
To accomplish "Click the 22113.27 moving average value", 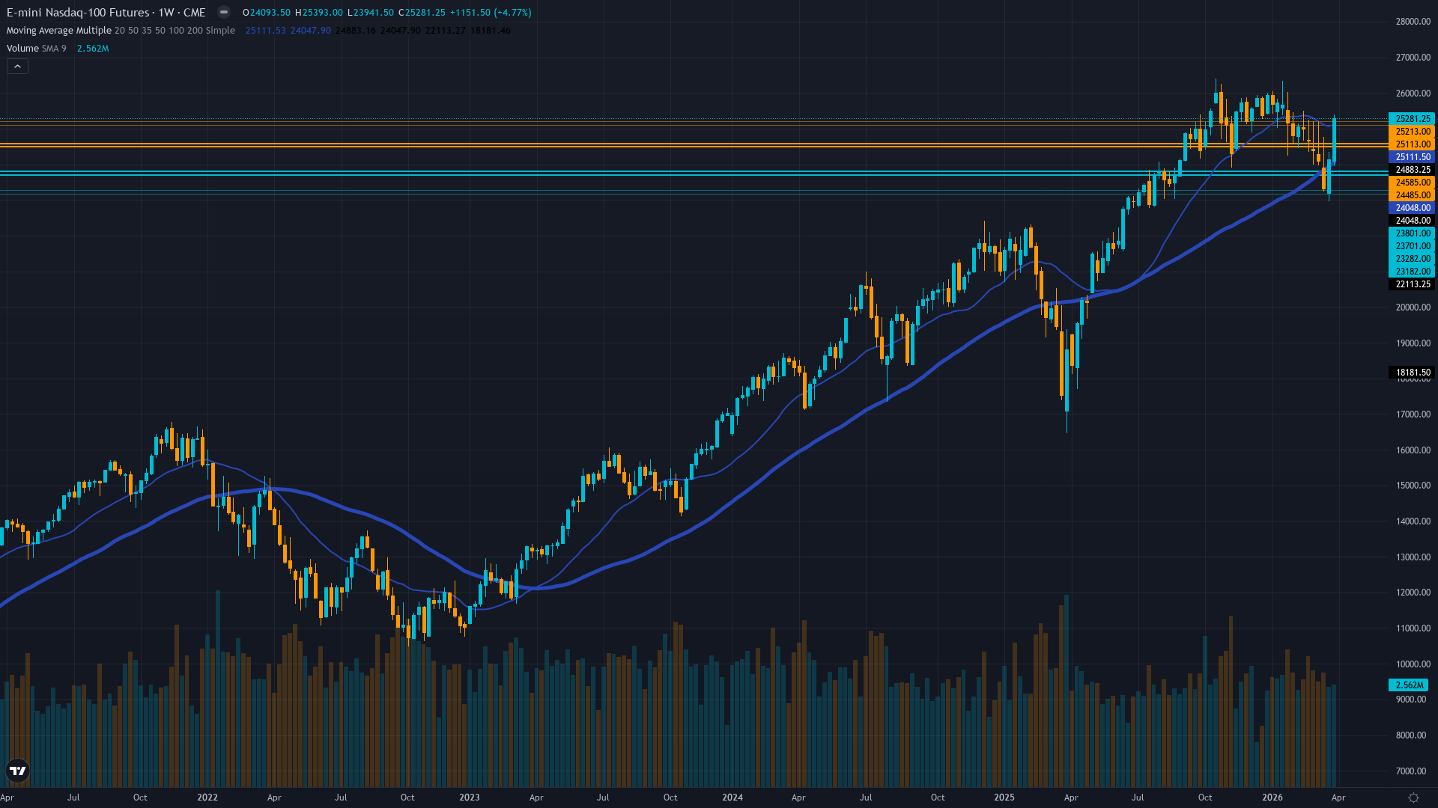I will pos(446,31).
